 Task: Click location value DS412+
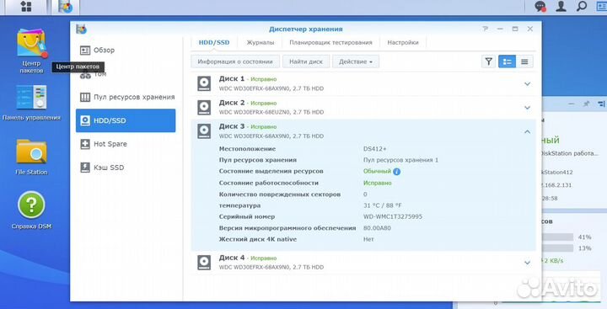374,149
